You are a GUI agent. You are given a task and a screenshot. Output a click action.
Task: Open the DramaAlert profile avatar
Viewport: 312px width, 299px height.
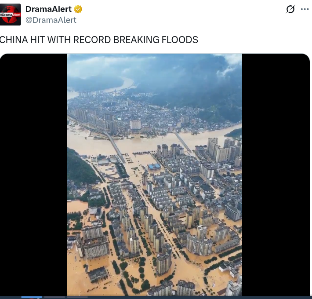coord(11,15)
